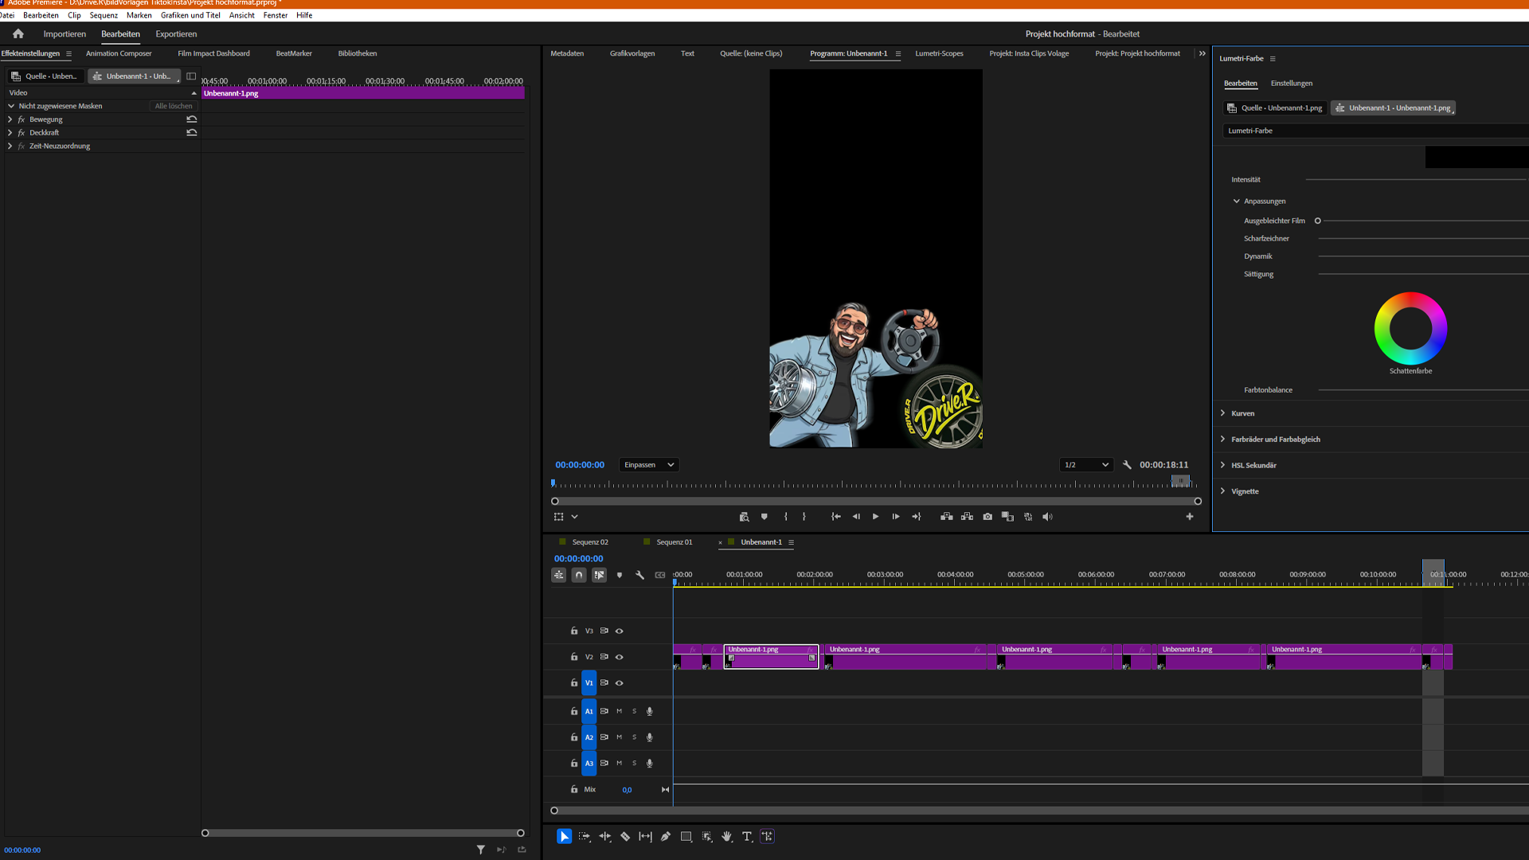Image resolution: width=1529 pixels, height=860 pixels.
Task: Select the Slip tool
Action: (645, 836)
